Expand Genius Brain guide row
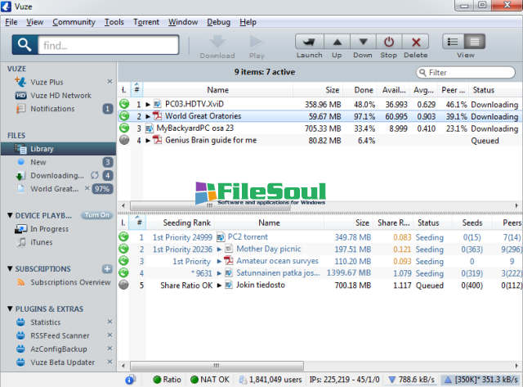The width and height of the screenshot is (523, 387). coord(148,141)
